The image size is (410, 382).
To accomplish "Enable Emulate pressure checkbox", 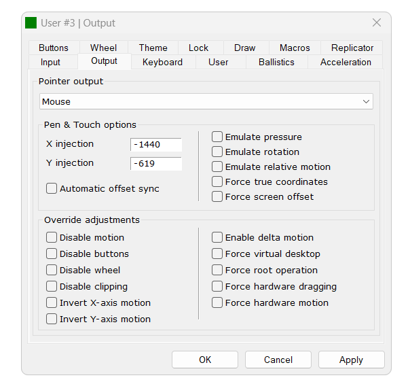I will pos(217,137).
